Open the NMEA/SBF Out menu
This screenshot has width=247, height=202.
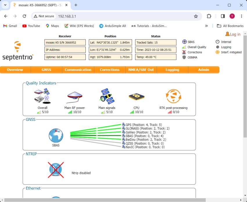point(141,70)
